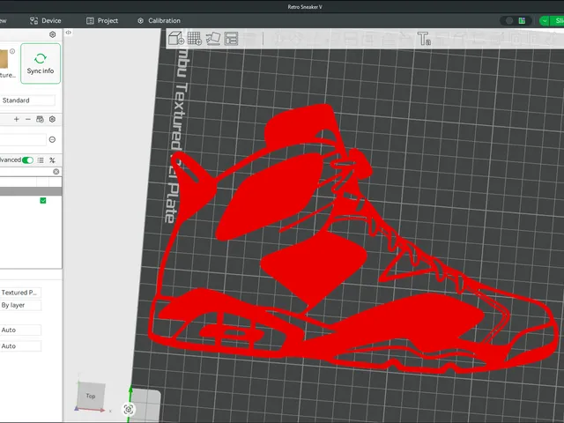Remove a filament with the minus icon
The width and height of the screenshot is (564, 423).
pos(28,119)
